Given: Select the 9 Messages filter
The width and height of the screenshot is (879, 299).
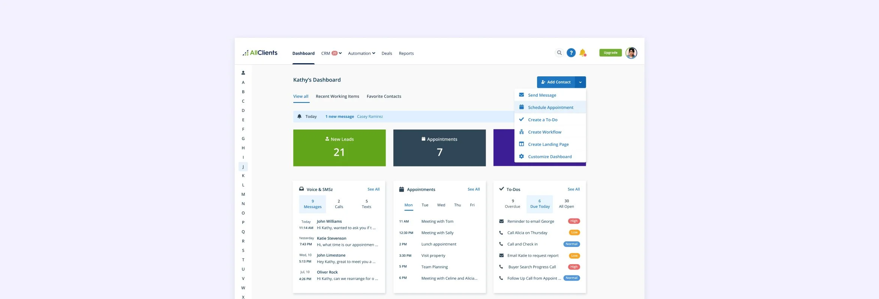Looking at the screenshot, I should click(x=312, y=204).
